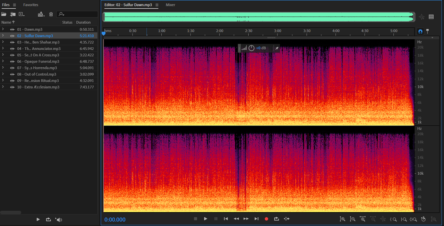Expand the 03 - He... Ben Shahar.mp3 row

coord(3,42)
